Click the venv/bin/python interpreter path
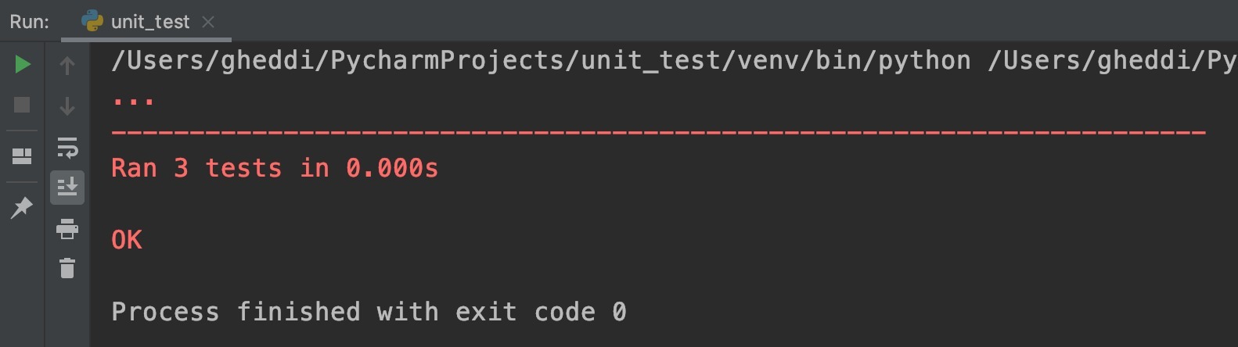 click(540, 60)
